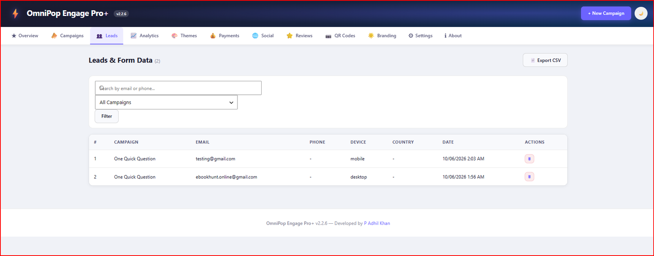The image size is (654, 256).
Task: Select the Leads tab
Action: click(107, 36)
